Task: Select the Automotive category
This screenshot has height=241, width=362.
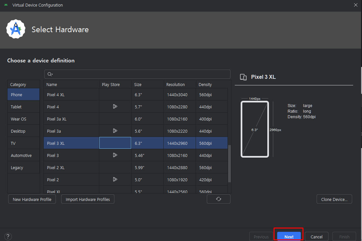Action: coord(24,155)
